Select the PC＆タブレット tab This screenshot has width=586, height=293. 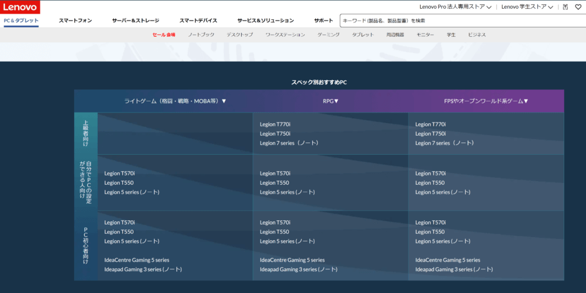point(21,21)
